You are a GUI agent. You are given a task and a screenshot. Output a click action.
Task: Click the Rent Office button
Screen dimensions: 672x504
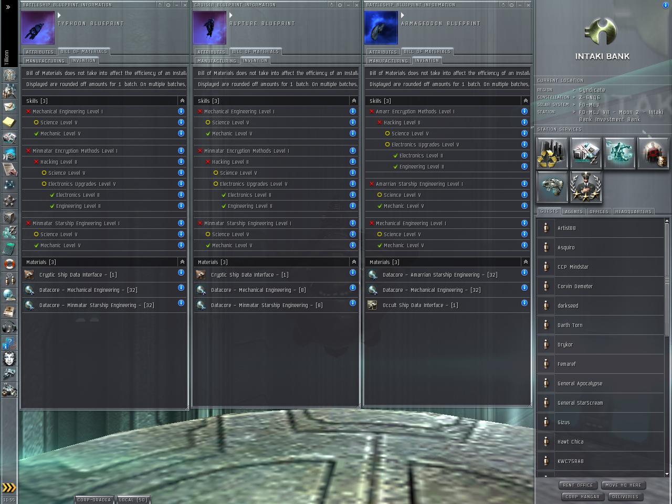(x=578, y=485)
